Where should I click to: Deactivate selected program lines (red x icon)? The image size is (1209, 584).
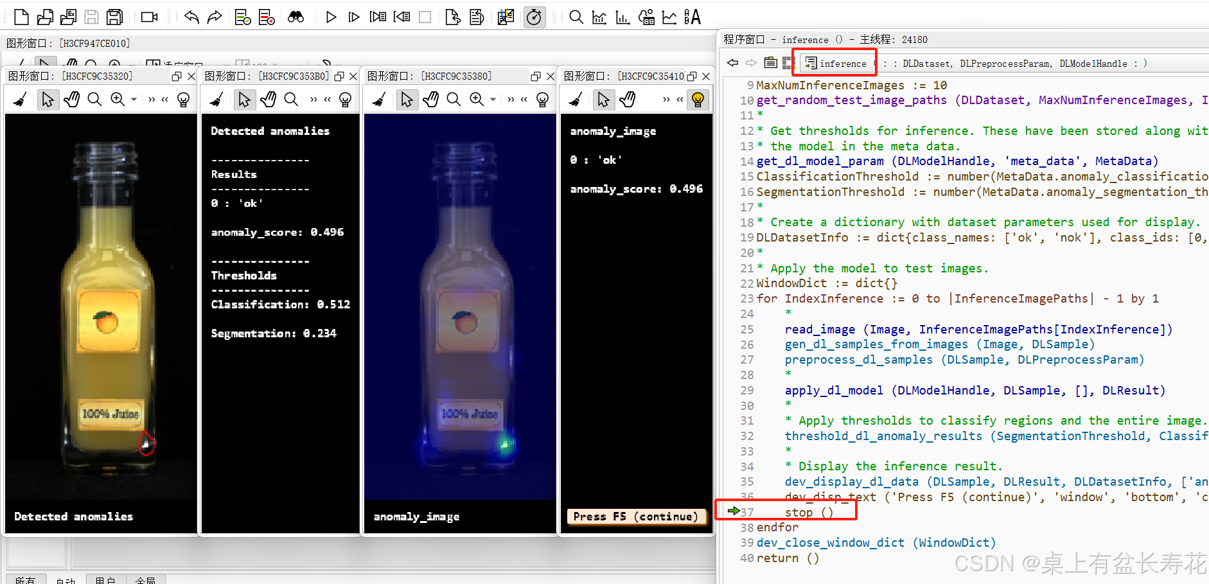267,17
